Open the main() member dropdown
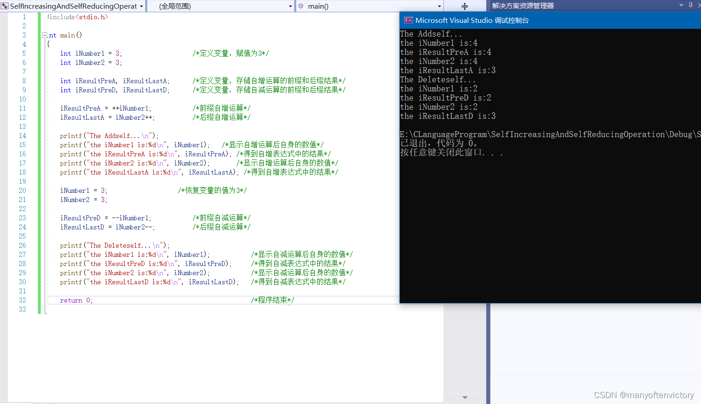 (440, 6)
